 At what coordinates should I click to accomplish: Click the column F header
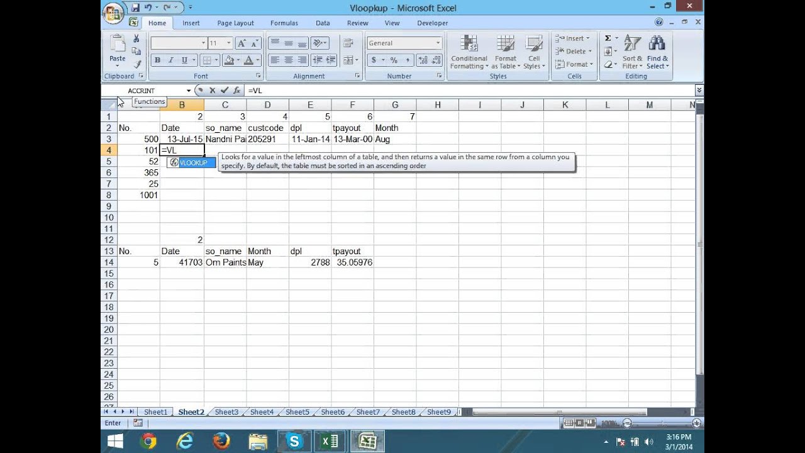point(352,105)
